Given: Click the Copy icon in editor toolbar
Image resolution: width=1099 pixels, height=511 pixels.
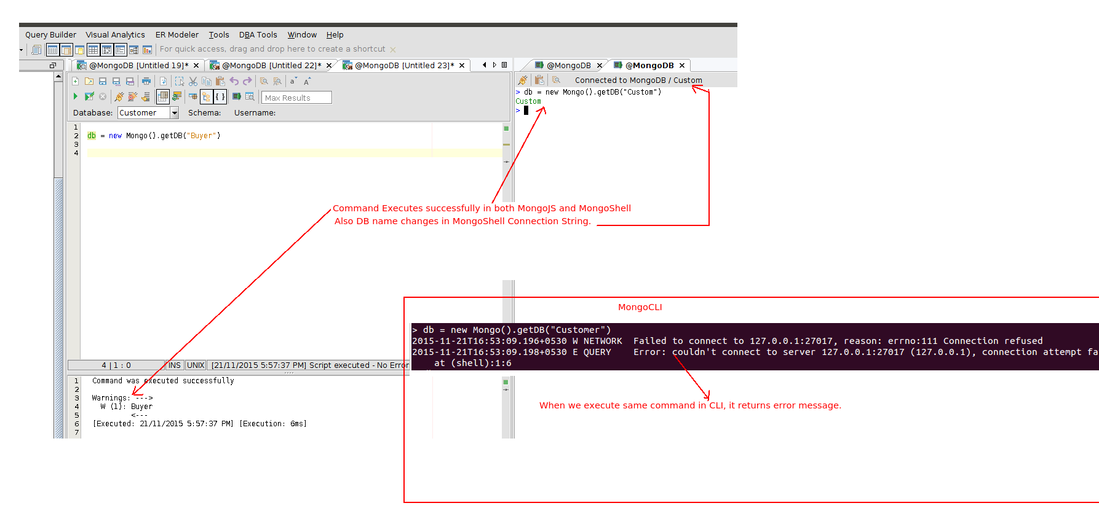Looking at the screenshot, I should click(206, 81).
